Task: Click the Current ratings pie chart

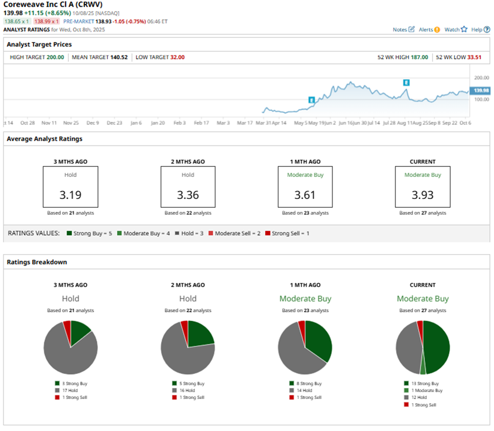Action: coord(423,347)
